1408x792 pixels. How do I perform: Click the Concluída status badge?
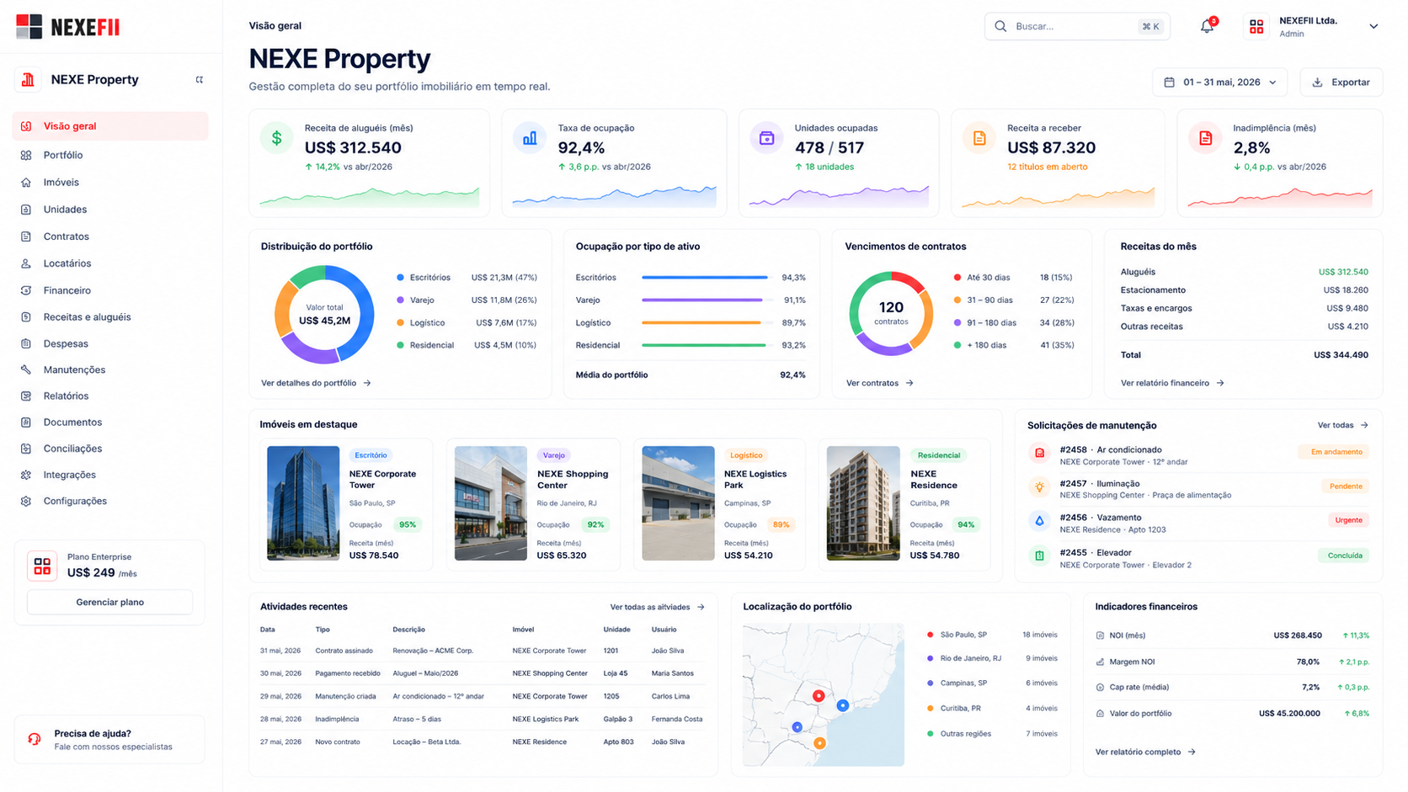(x=1345, y=555)
